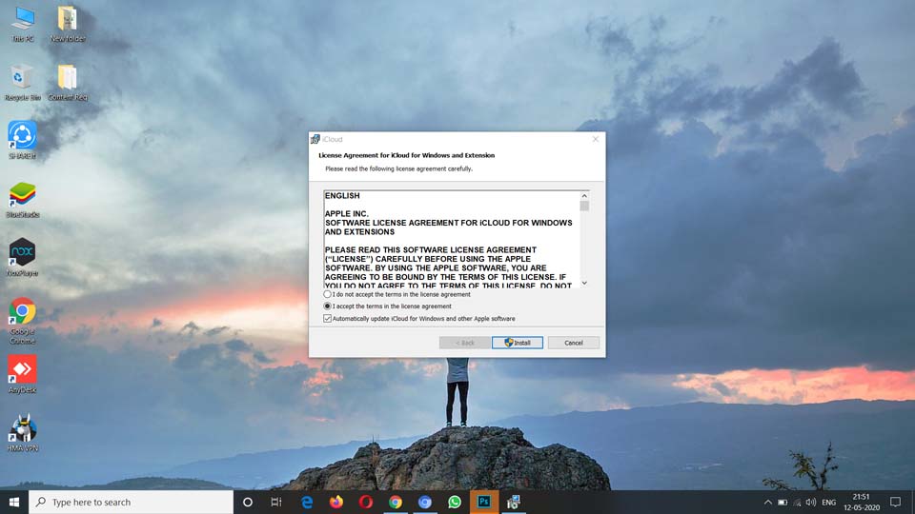Click the iCloud installer taskbar icon
This screenshot has width=915, height=514.
click(x=514, y=502)
